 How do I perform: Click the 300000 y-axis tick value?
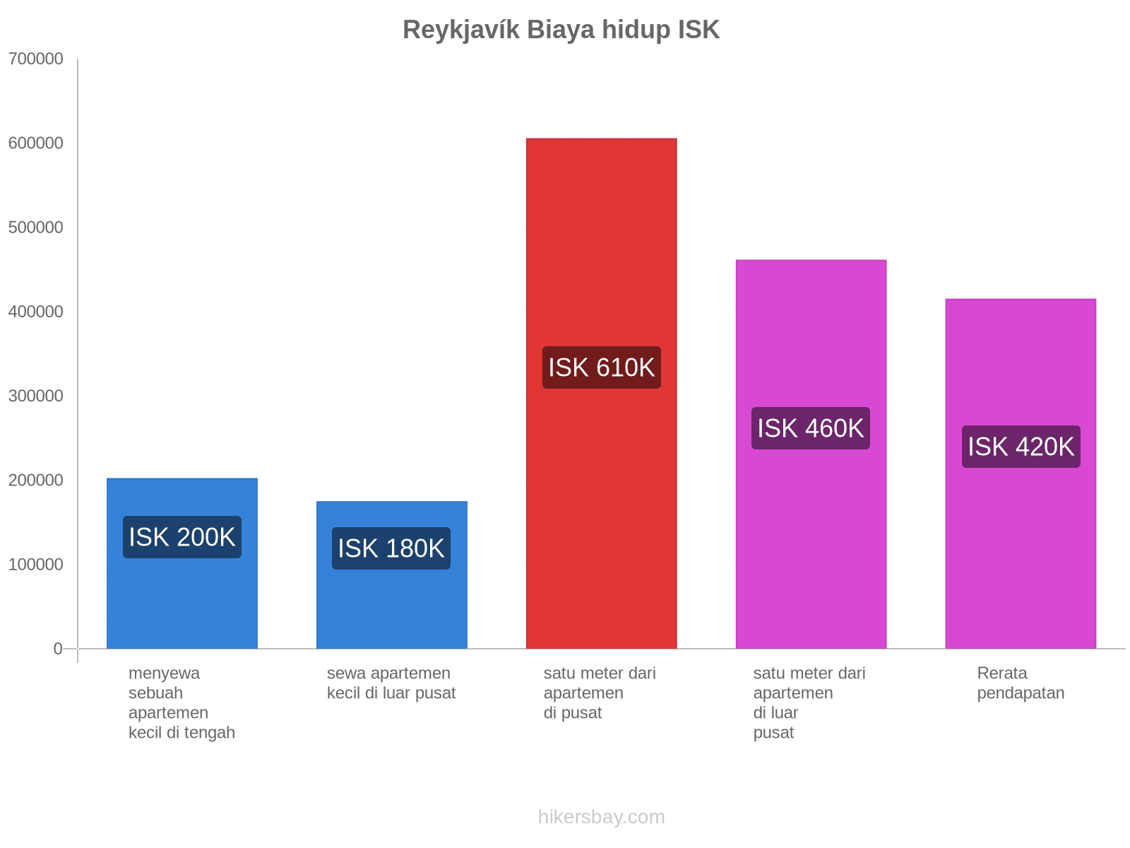point(36,396)
